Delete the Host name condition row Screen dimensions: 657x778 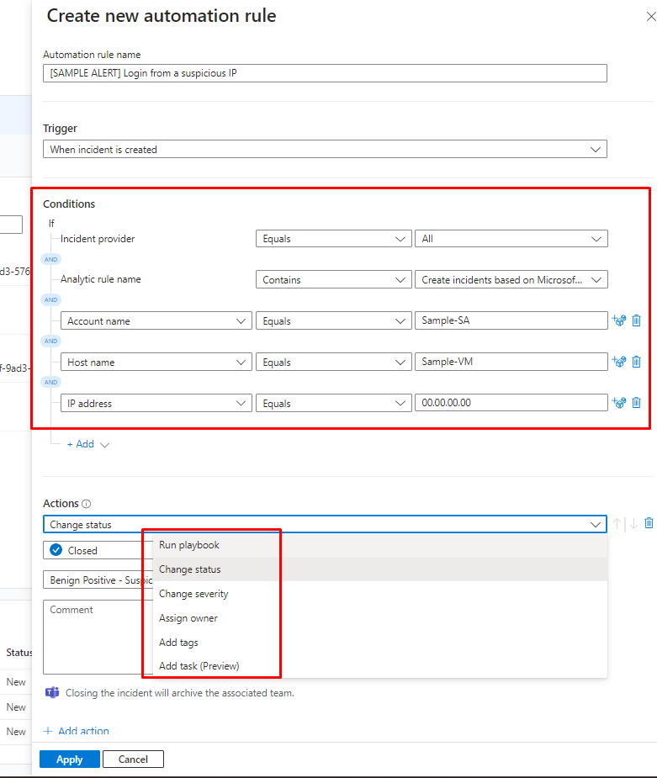click(x=636, y=362)
